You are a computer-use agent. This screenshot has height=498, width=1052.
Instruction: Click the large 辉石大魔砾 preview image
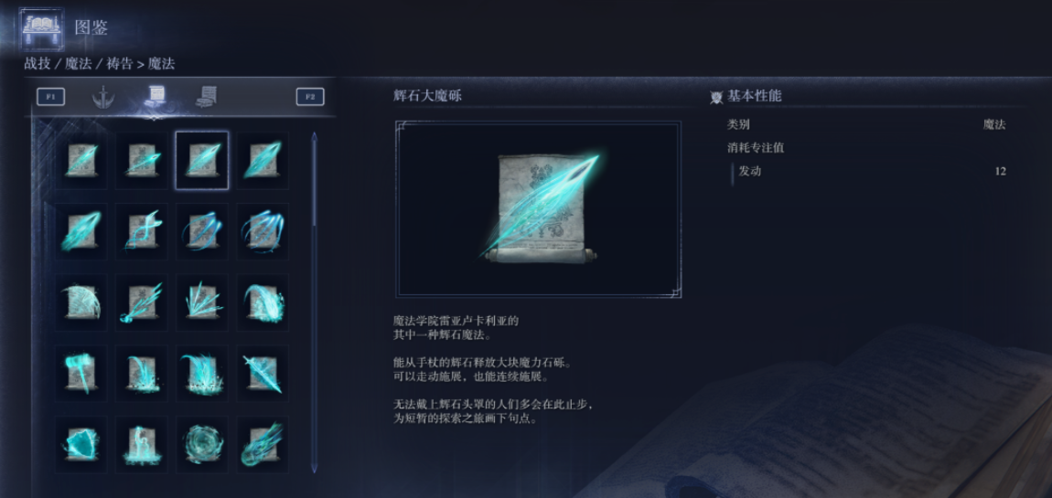[538, 208]
